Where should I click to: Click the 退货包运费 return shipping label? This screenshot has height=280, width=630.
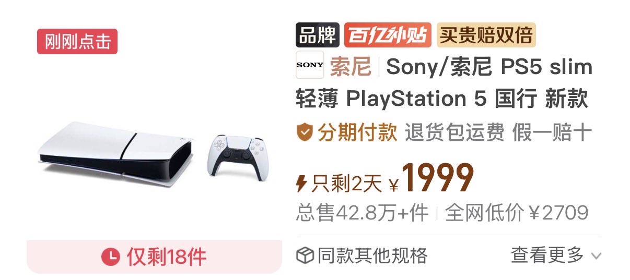[454, 133]
